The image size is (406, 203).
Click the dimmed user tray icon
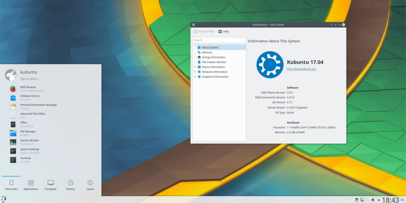click(x=367, y=200)
